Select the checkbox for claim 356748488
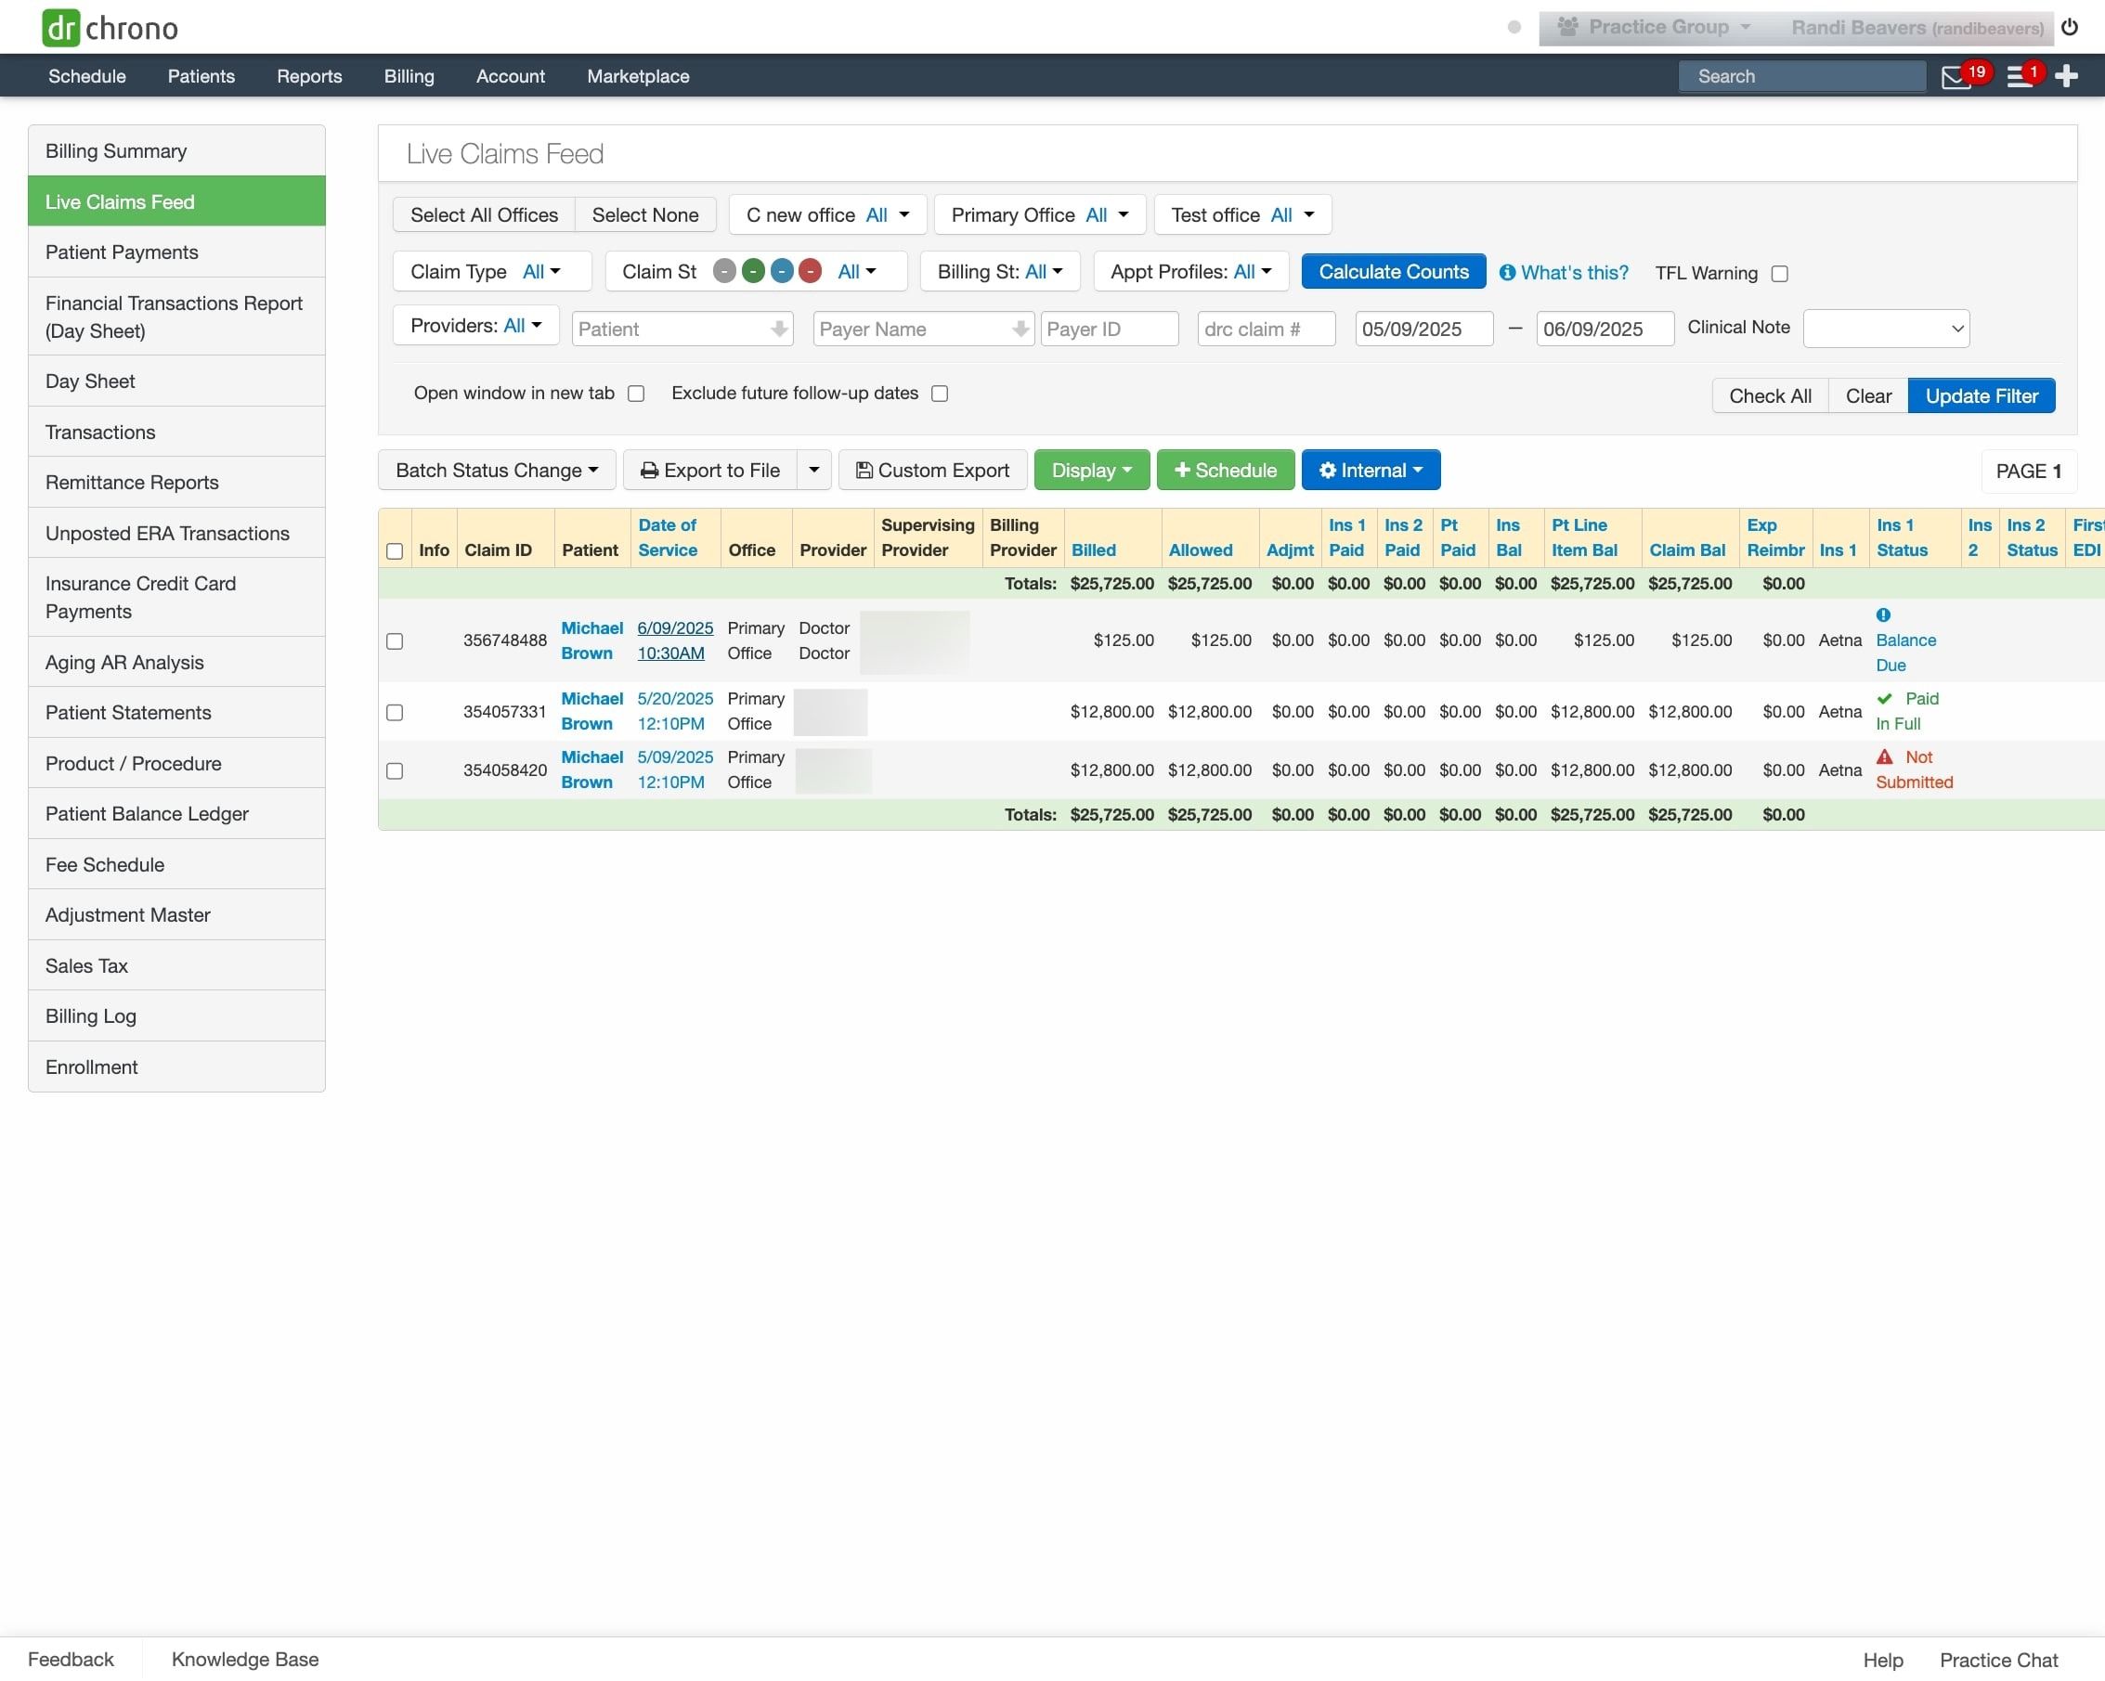2105x1681 pixels. [395, 641]
